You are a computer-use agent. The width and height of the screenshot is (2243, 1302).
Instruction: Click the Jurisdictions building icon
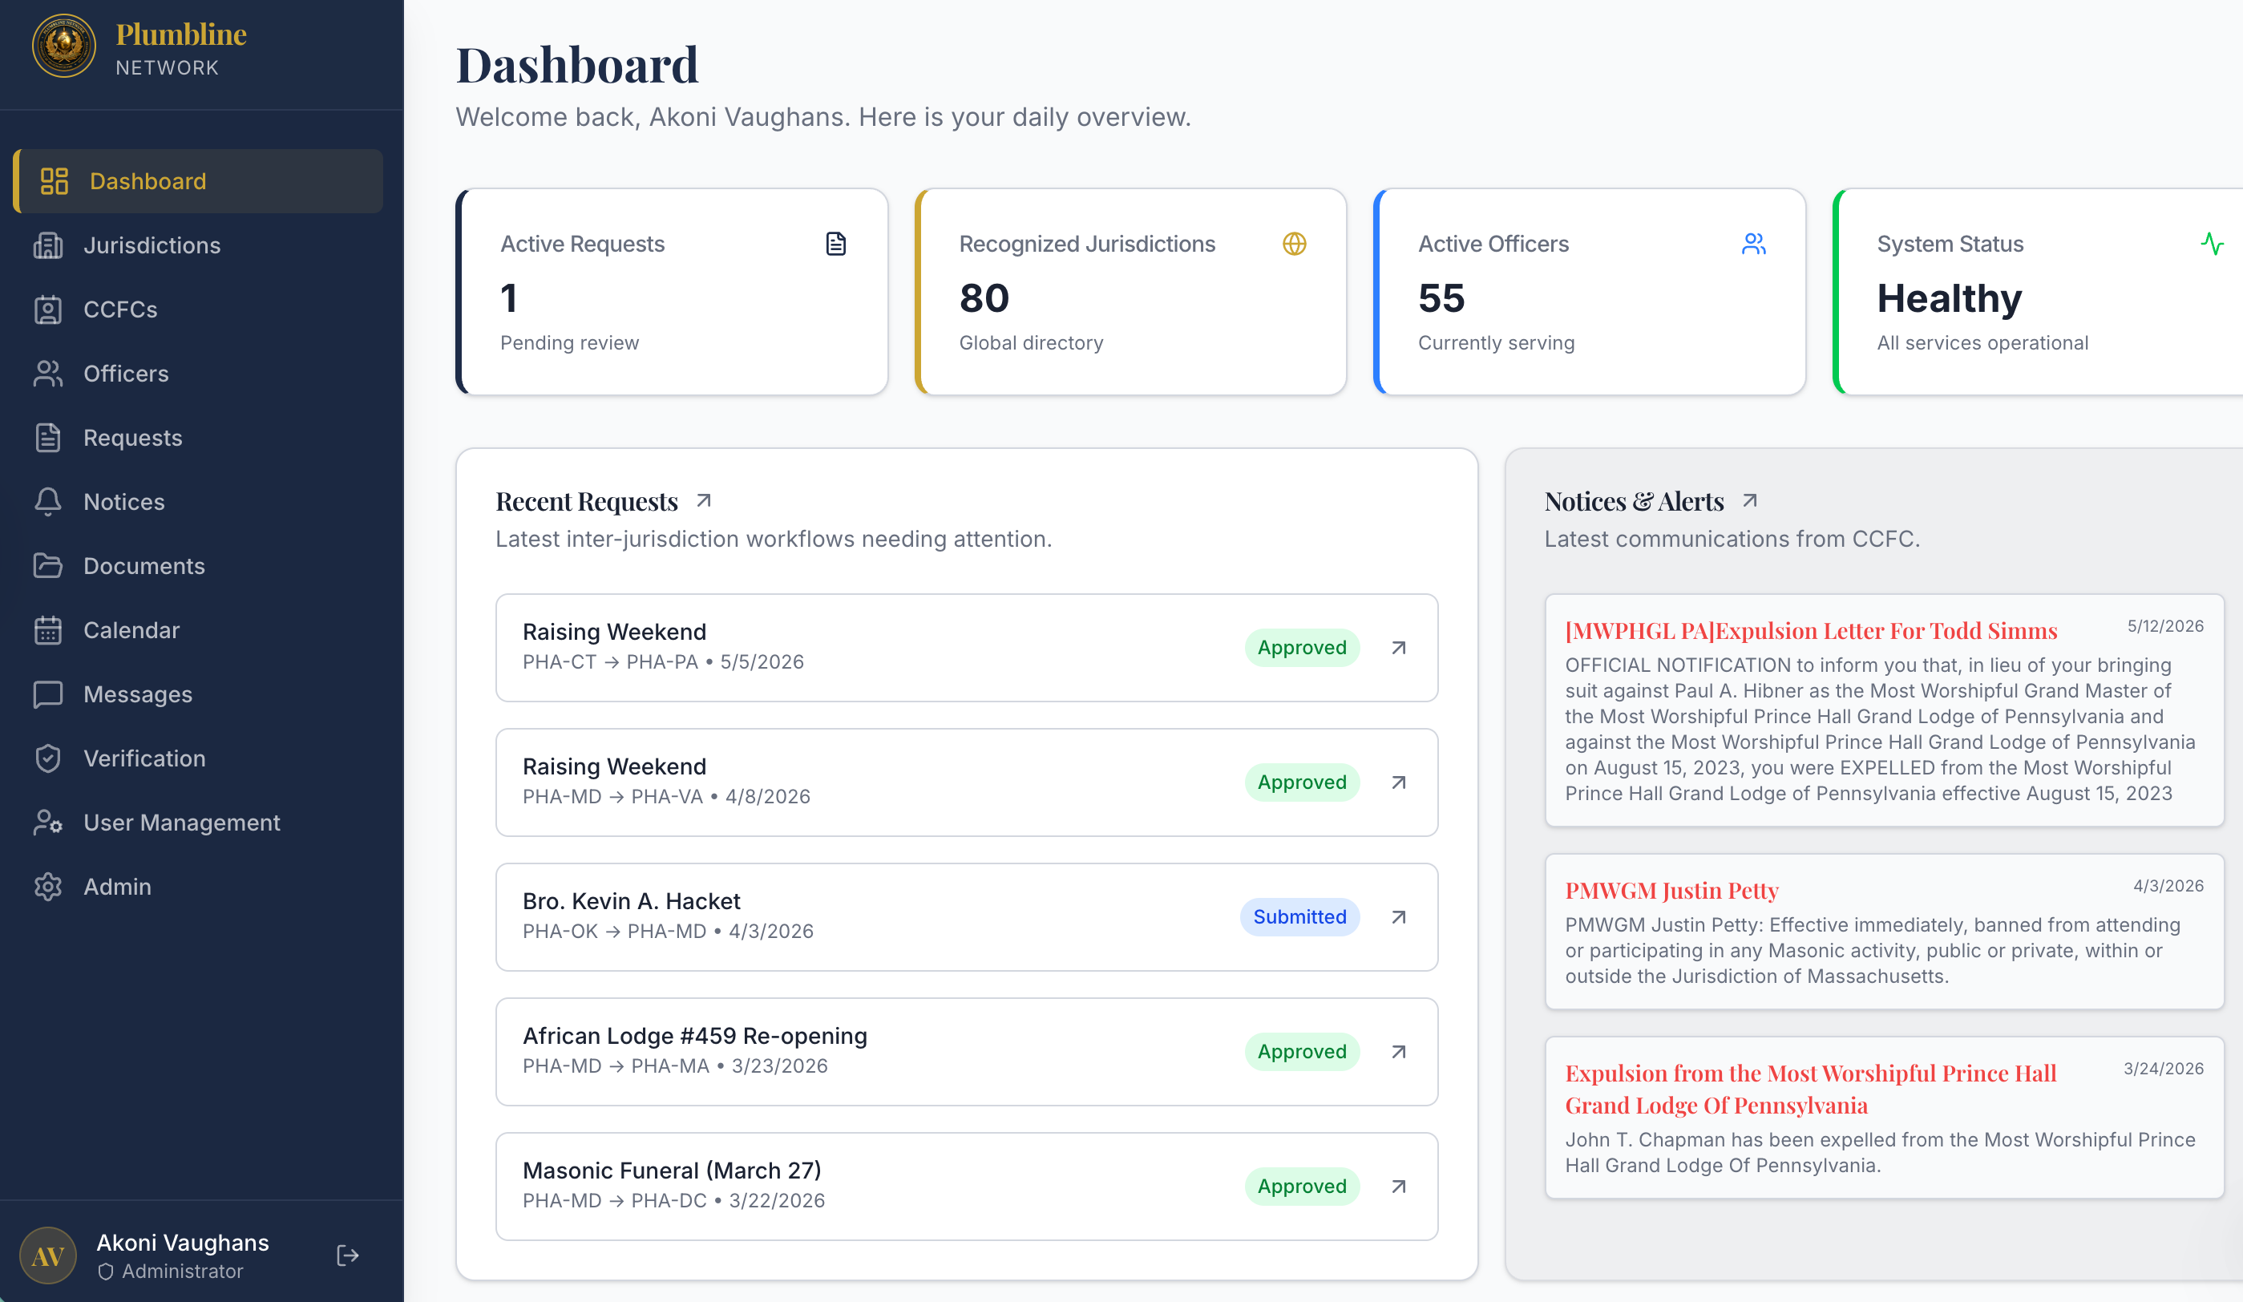(x=48, y=245)
